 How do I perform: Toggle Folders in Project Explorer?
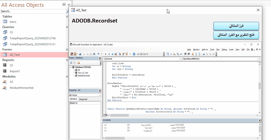pyautogui.click(x=78, y=62)
